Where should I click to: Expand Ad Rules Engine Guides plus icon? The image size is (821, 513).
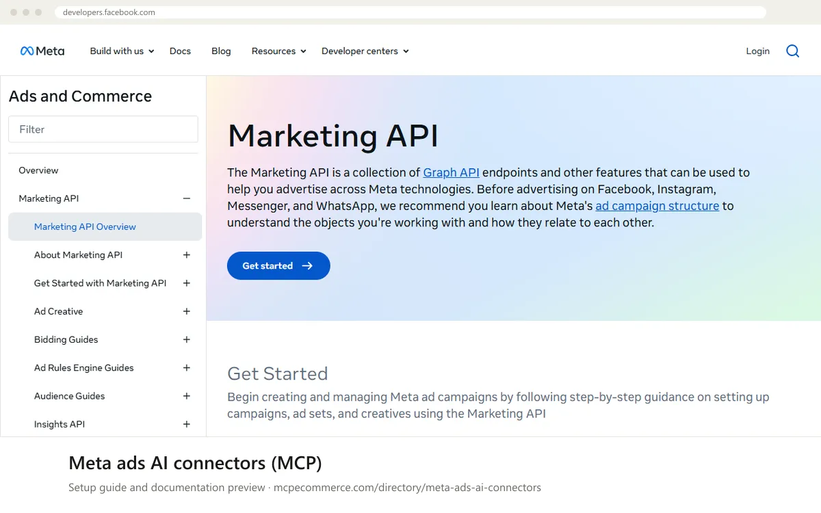pos(186,368)
